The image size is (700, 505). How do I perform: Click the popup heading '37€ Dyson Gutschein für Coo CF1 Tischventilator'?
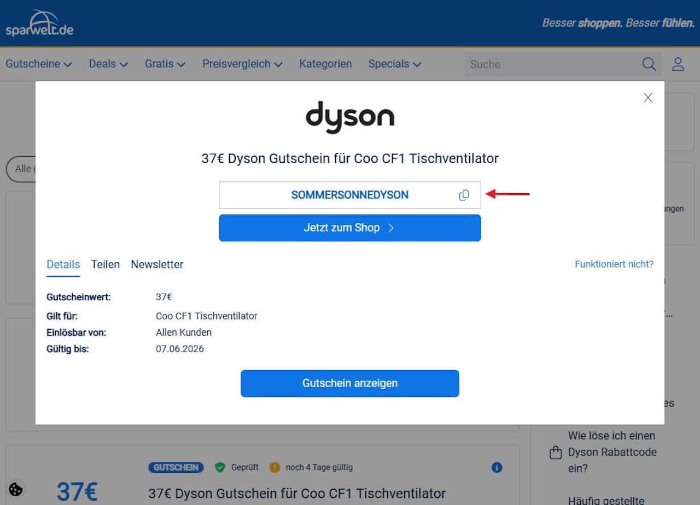pos(350,158)
